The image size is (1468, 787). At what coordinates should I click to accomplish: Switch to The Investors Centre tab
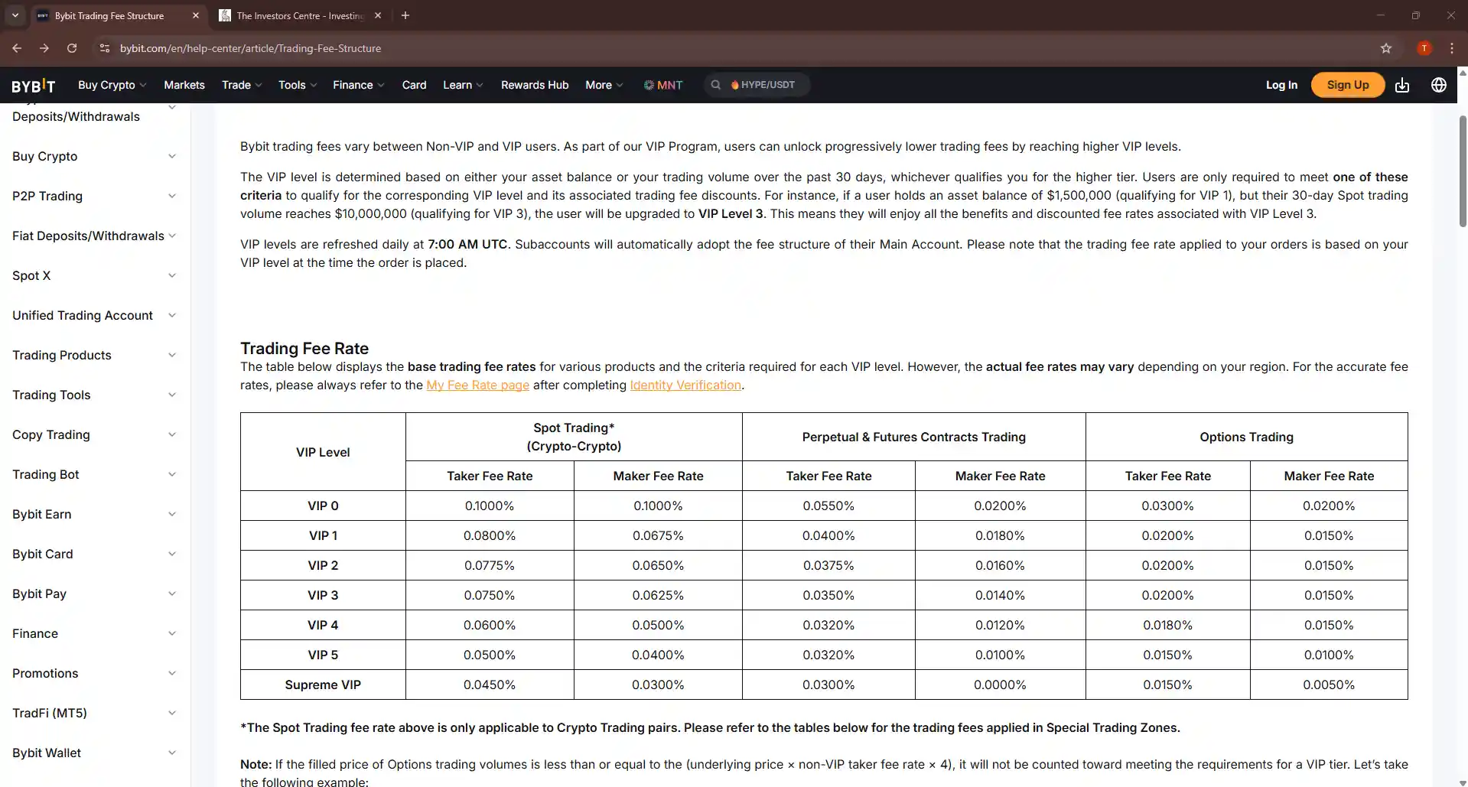(x=299, y=15)
